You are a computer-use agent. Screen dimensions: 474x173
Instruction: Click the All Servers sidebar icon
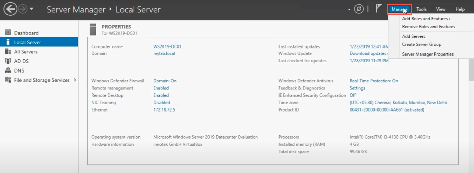8,52
